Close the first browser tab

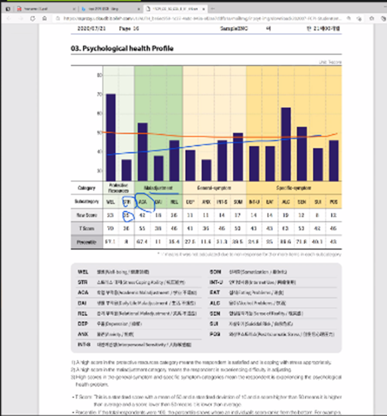(x=74, y=9)
